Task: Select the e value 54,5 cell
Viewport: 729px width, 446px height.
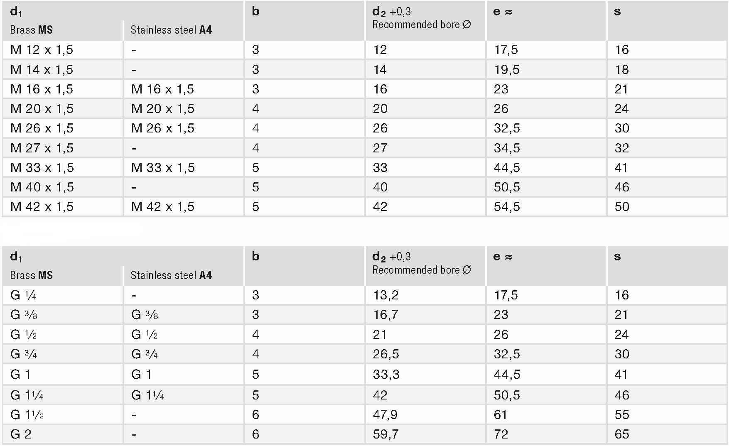Action: click(x=546, y=207)
